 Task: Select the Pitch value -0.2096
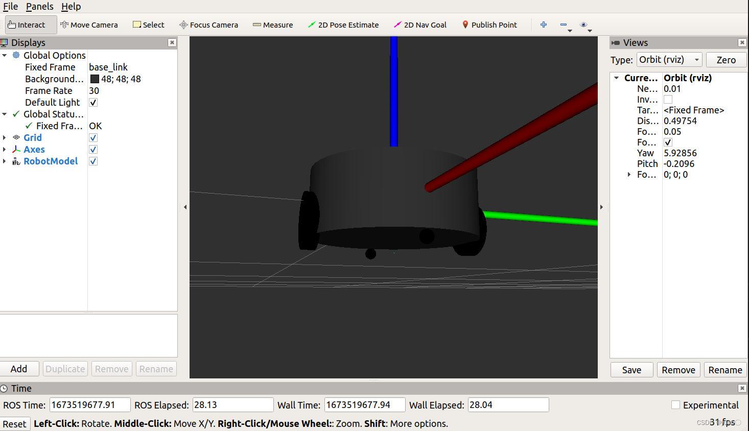(679, 164)
